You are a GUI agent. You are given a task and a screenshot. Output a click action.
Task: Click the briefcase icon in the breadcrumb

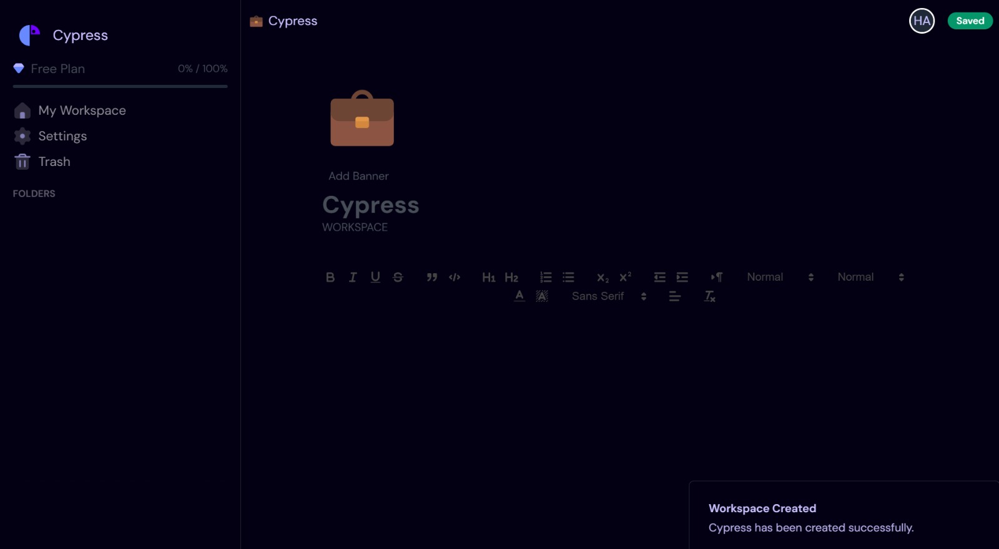pos(256,21)
